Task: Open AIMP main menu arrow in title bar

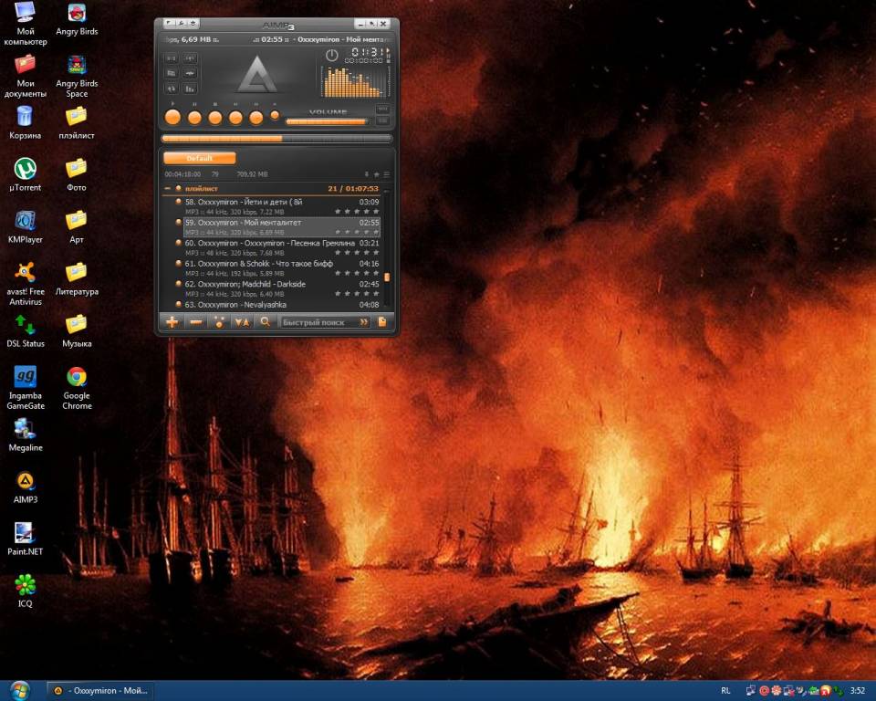Action: [169, 24]
